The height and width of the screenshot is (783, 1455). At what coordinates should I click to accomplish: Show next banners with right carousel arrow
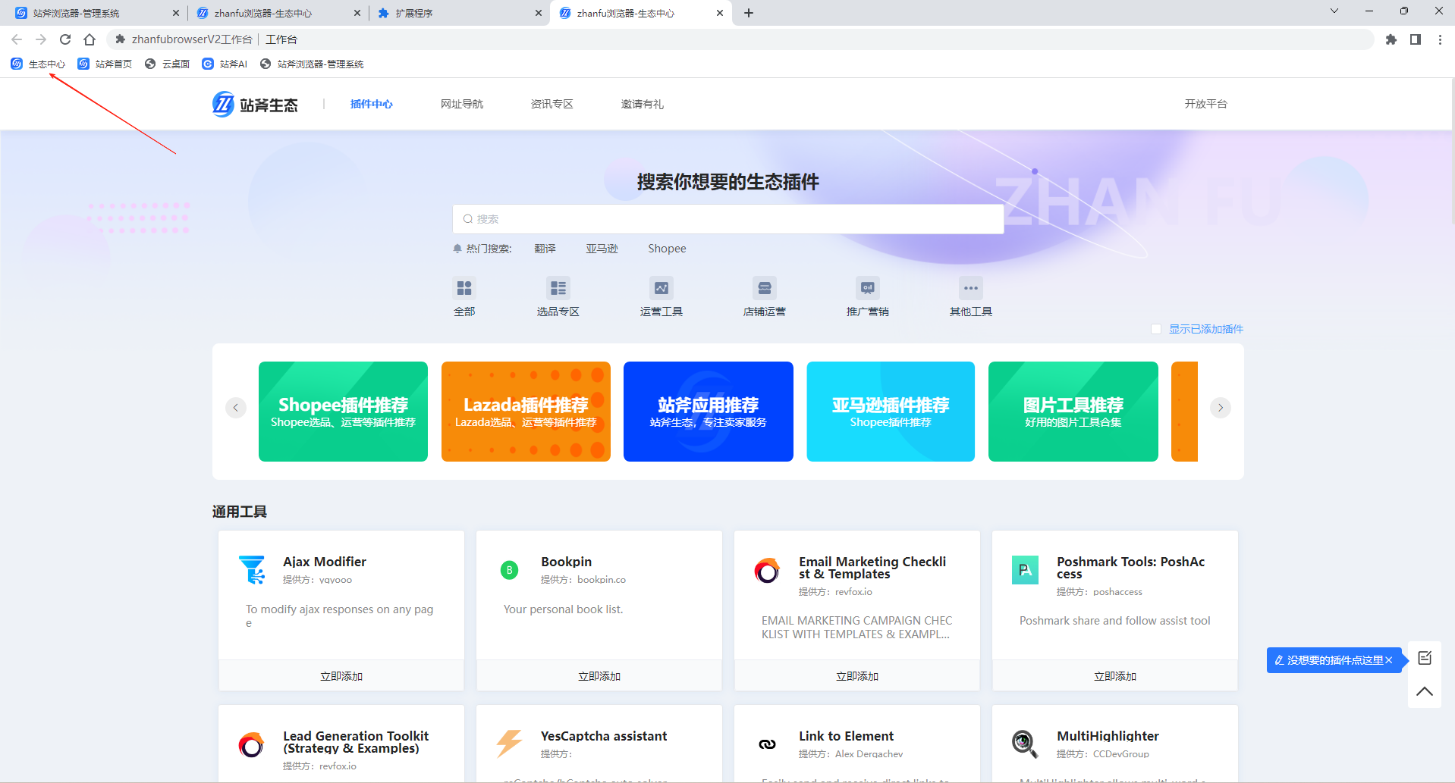point(1221,408)
